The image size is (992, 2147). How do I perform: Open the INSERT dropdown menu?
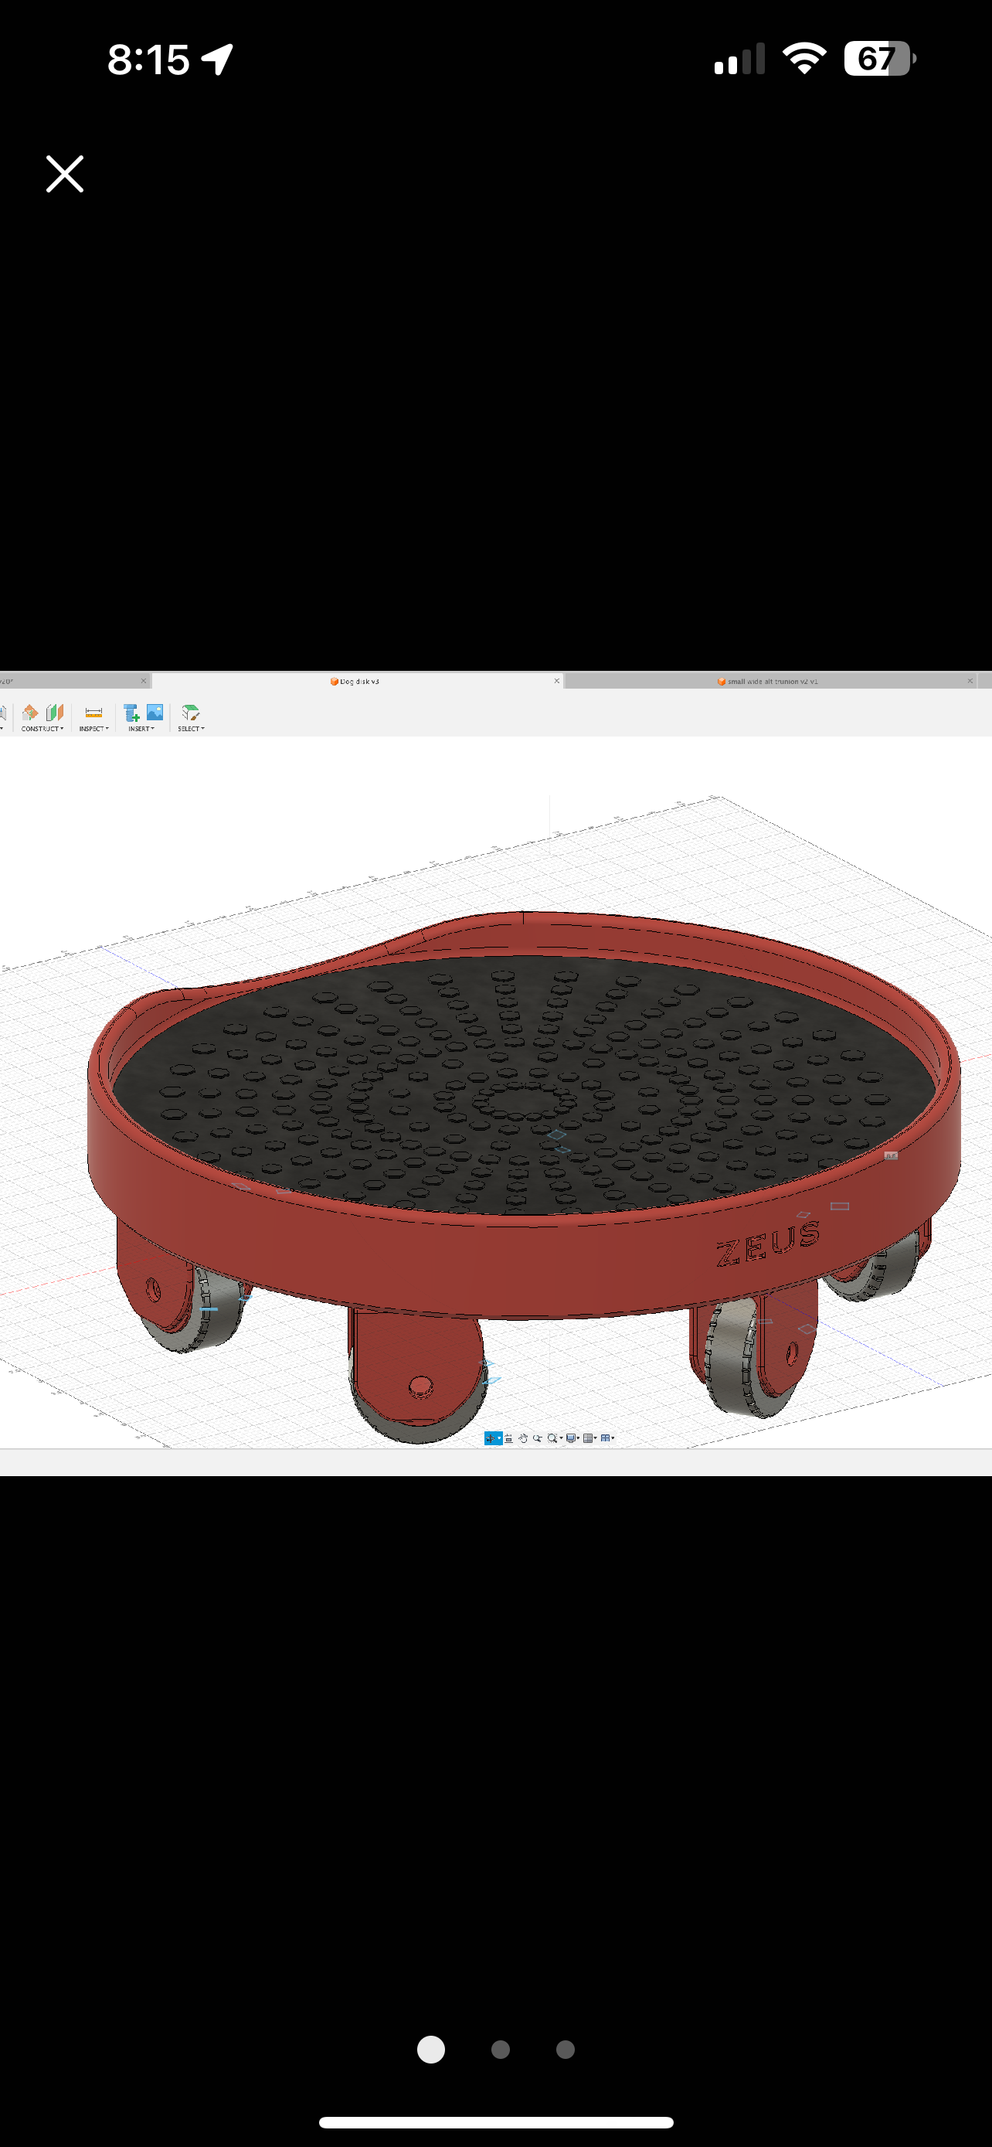(x=141, y=729)
